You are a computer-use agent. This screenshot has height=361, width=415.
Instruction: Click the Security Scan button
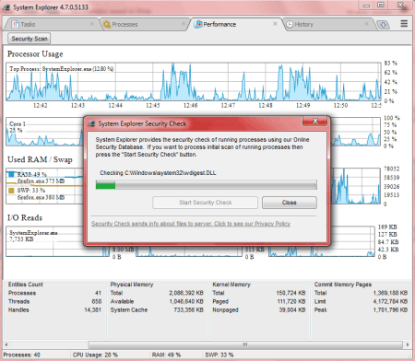pos(30,39)
